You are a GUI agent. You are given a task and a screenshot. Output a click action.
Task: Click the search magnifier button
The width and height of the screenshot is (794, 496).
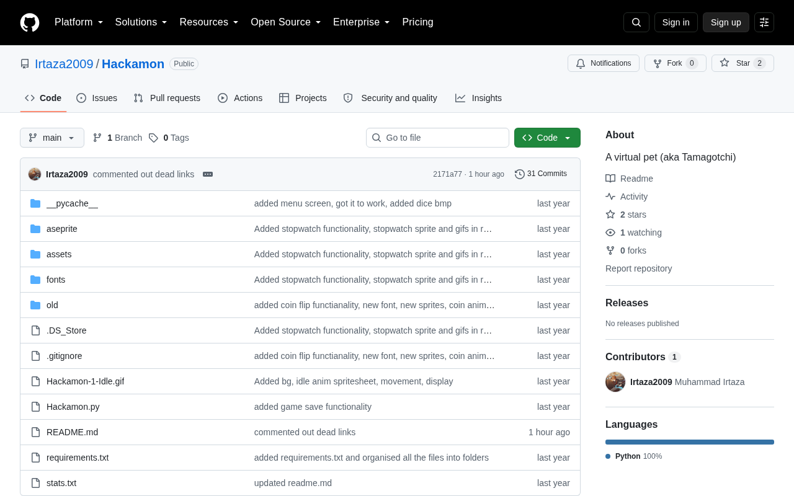(636, 22)
